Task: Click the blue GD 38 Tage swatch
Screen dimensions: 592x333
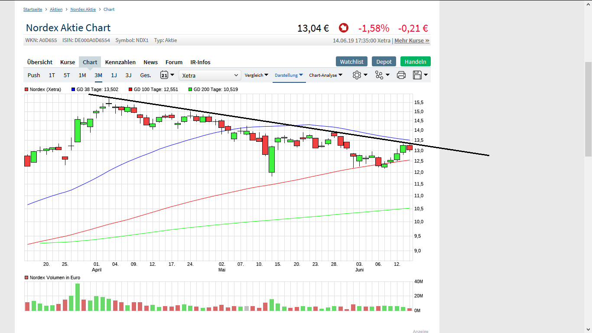Action: click(x=73, y=89)
